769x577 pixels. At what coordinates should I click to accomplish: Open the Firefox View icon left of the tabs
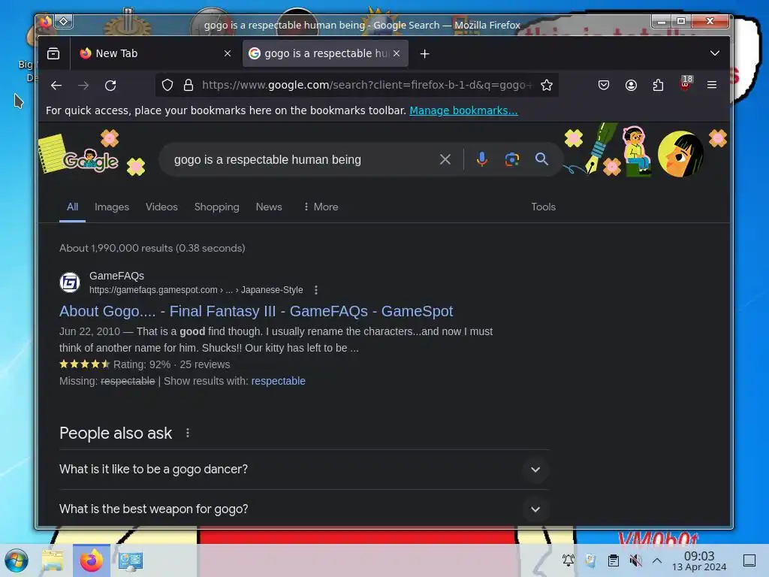pyautogui.click(x=53, y=53)
